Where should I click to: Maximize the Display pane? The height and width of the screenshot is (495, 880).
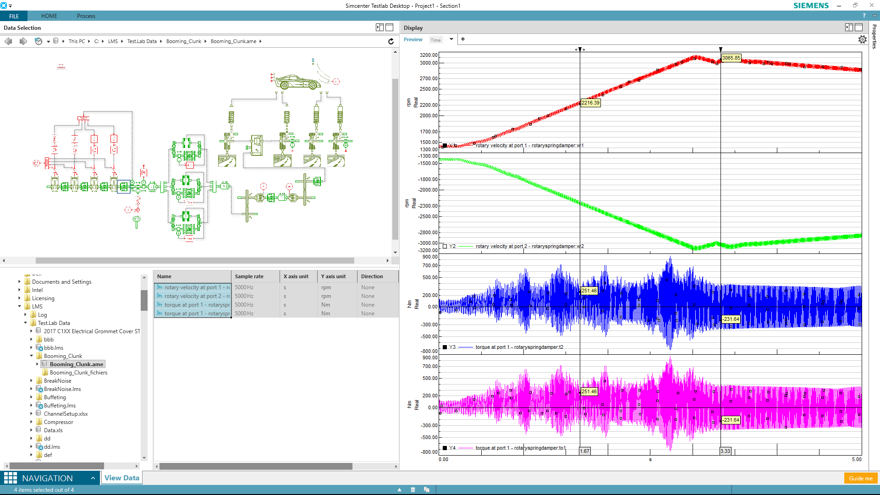point(859,27)
